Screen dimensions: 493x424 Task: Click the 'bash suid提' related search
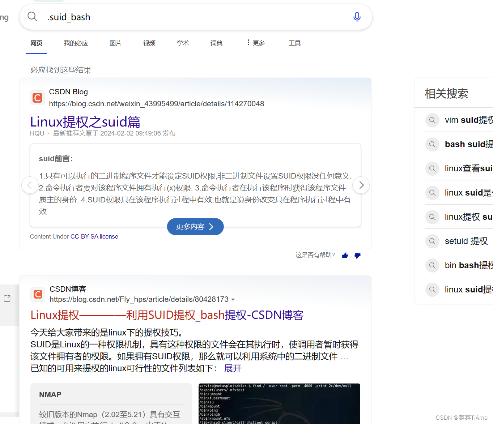pyautogui.click(x=469, y=144)
